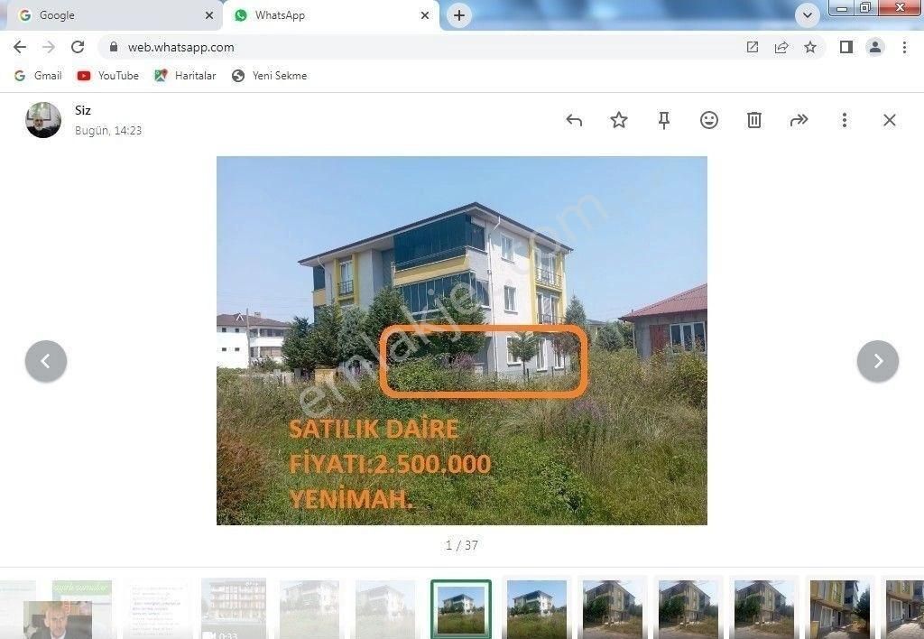The image size is (924, 639).
Task: Reply to the photo with the reply arrow
Action: 573,120
